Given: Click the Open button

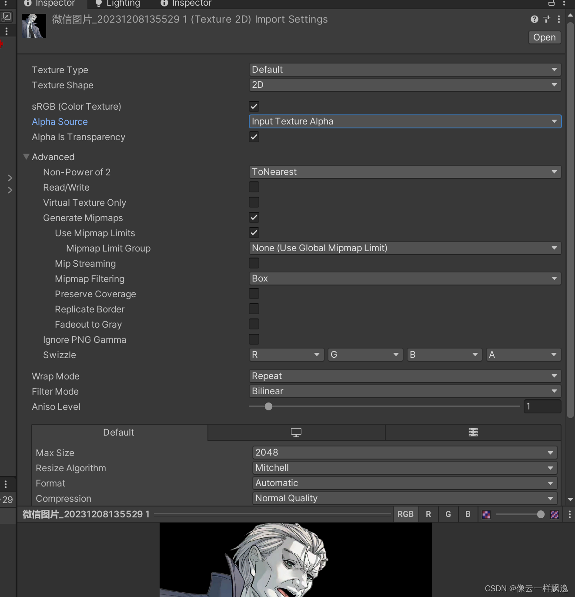Looking at the screenshot, I should [545, 37].
